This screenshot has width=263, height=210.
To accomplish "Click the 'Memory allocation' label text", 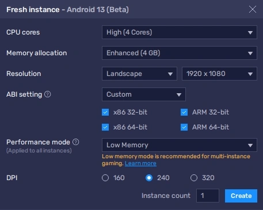I will (37, 53).
